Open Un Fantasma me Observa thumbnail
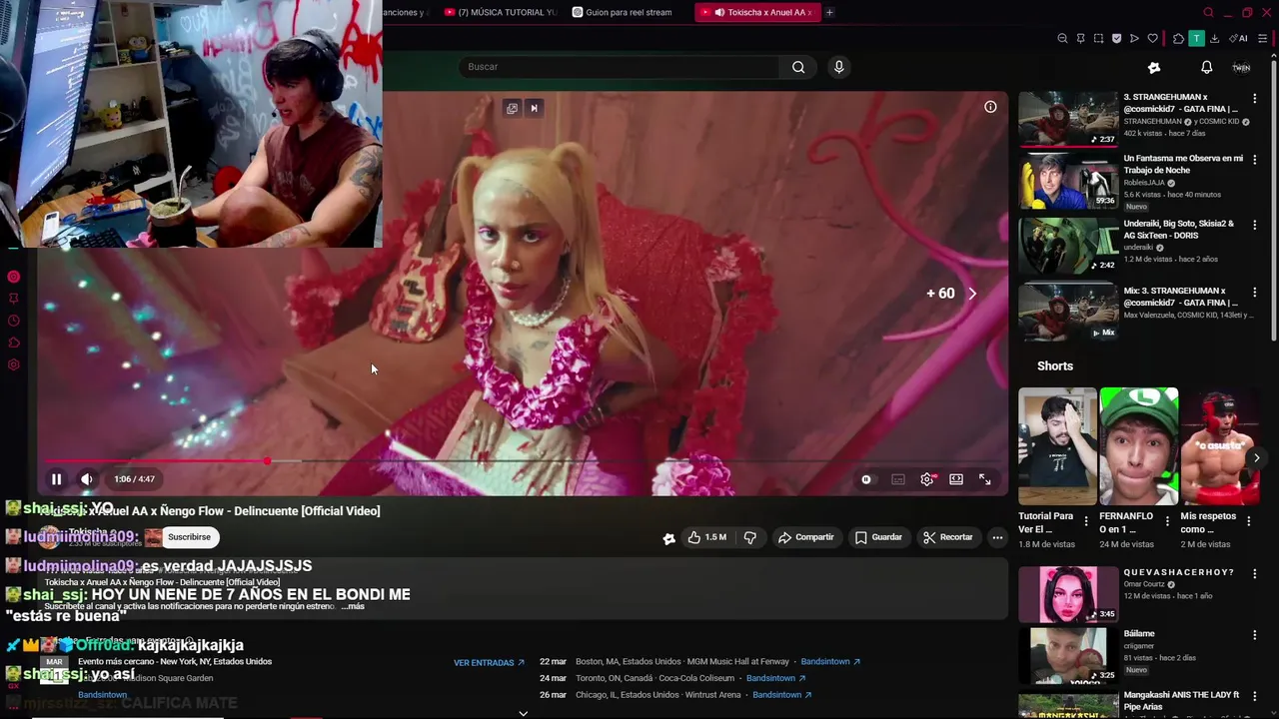 1068,181
